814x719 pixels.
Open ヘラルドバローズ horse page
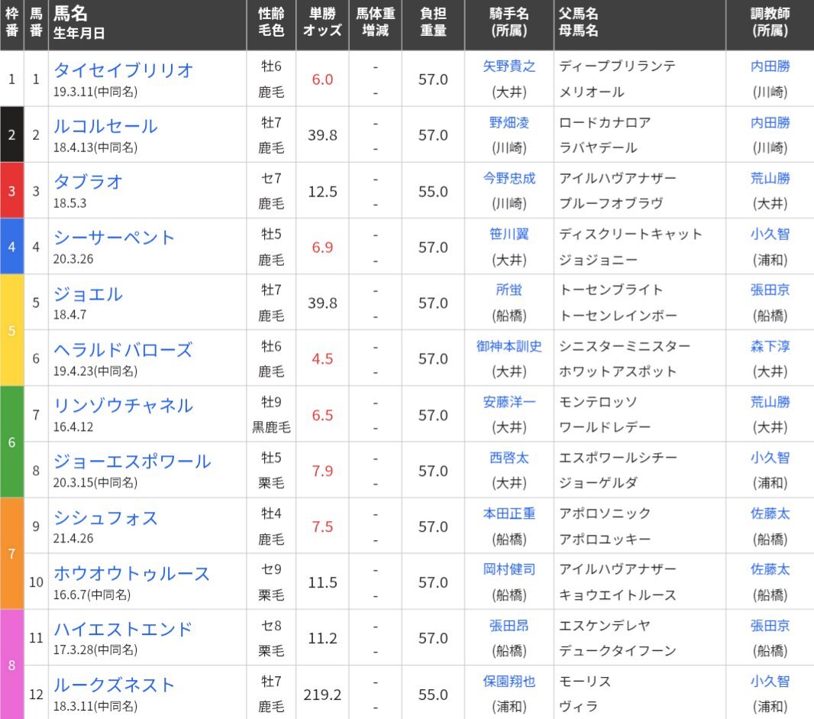pyautogui.click(x=123, y=349)
